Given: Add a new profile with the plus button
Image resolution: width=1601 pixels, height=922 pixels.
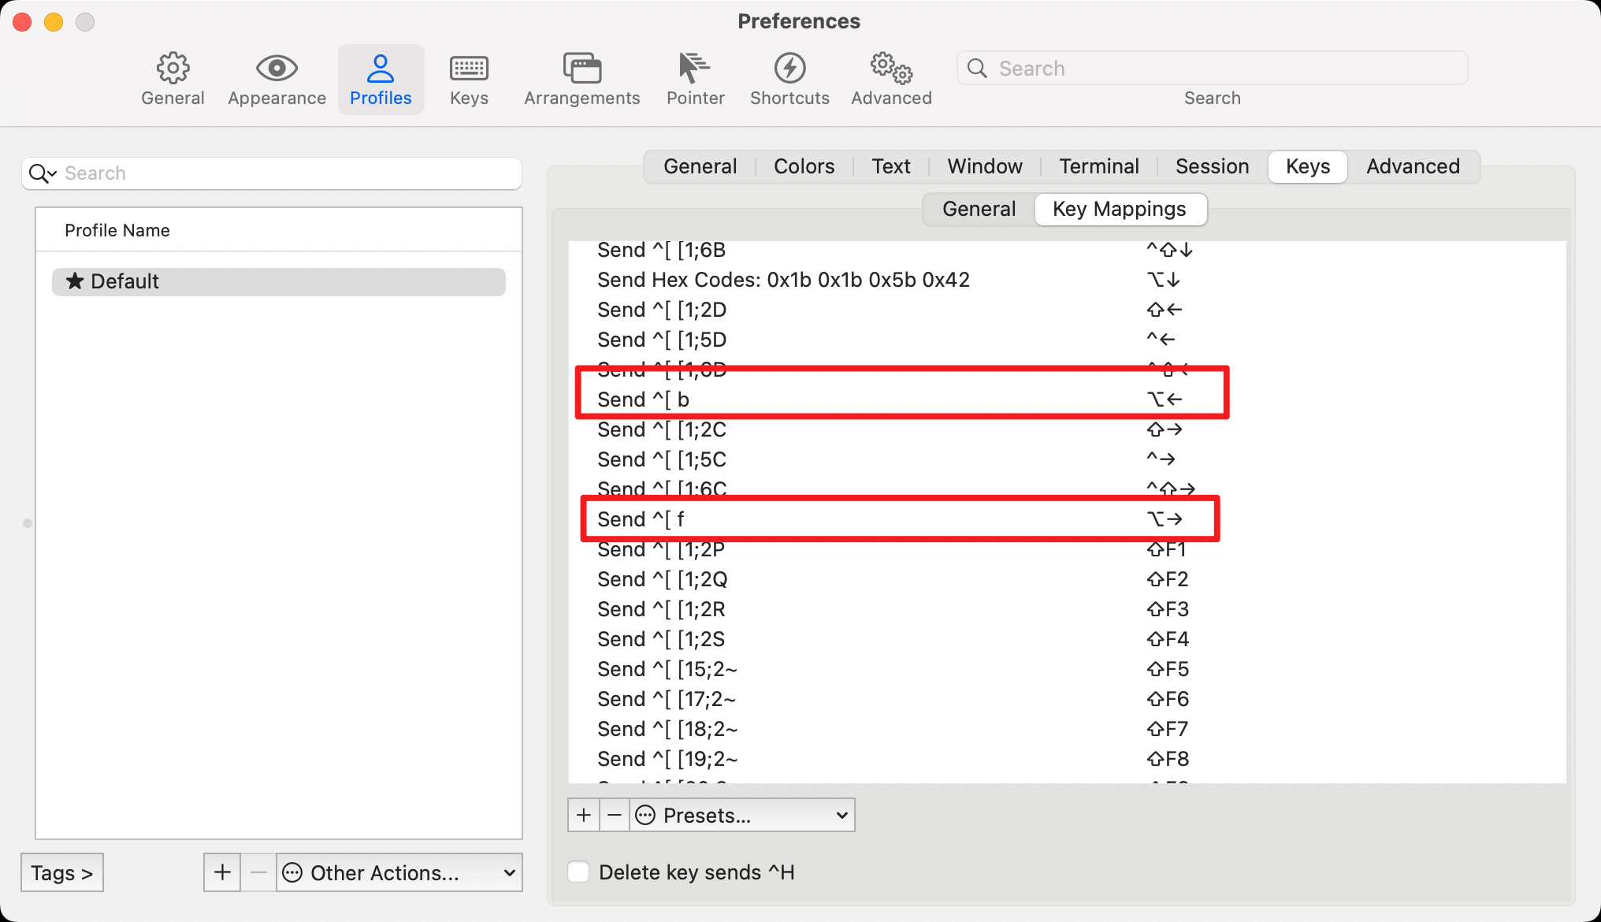Looking at the screenshot, I should 222,872.
